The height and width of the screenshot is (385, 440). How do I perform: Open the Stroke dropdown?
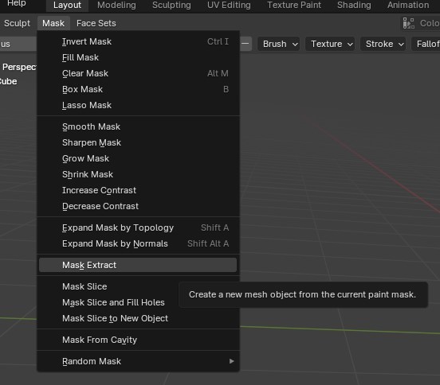(383, 44)
